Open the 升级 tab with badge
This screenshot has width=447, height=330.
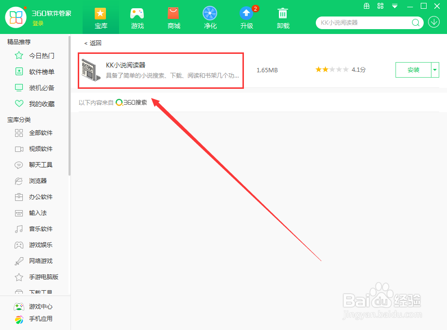point(247,18)
